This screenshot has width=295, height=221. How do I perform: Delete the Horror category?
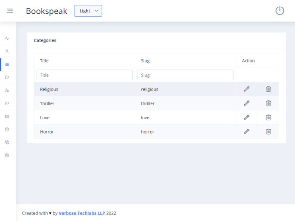click(268, 132)
